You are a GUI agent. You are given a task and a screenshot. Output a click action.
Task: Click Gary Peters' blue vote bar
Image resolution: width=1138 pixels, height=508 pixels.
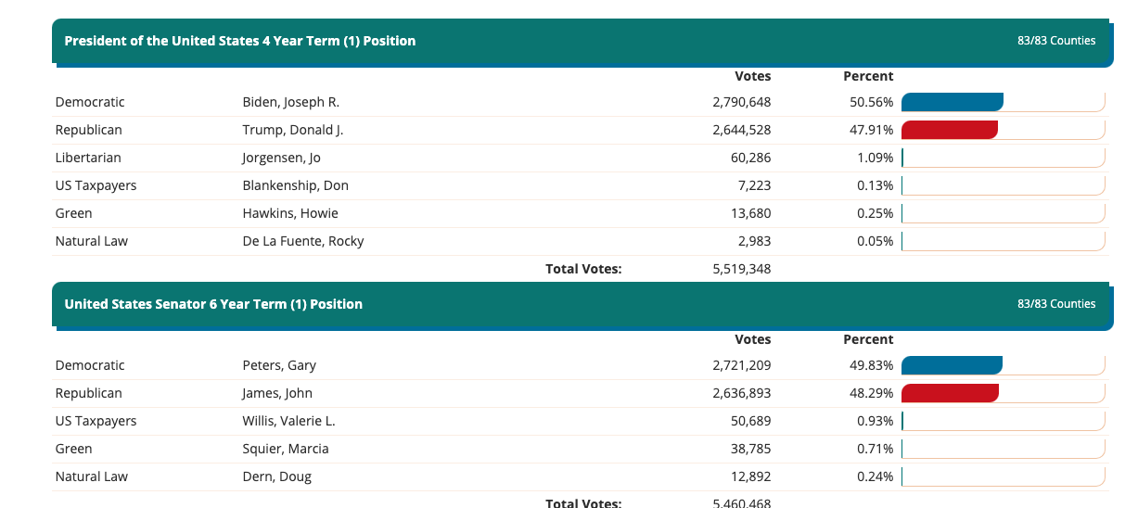click(952, 365)
